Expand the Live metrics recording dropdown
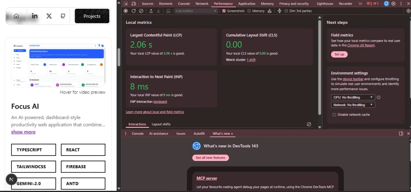The height and width of the screenshot is (192, 411). (196, 11)
